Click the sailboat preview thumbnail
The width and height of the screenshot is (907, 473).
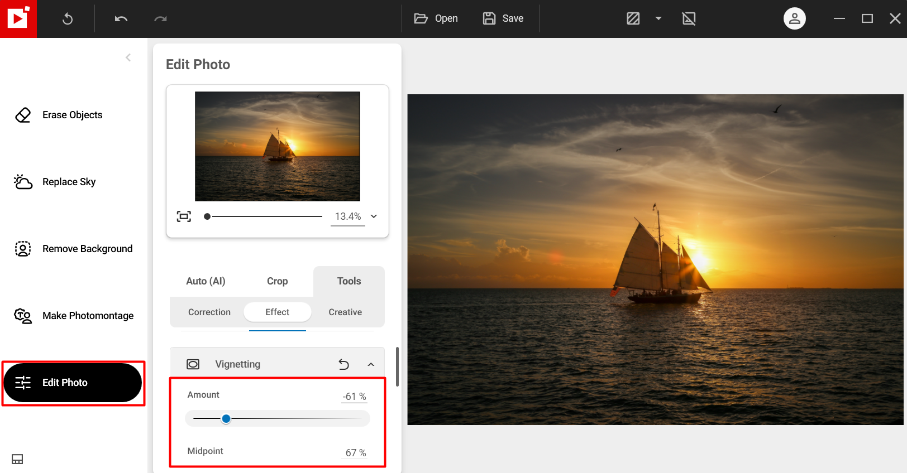278,146
